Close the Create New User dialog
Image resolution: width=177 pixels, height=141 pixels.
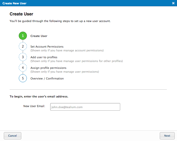(173, 3)
